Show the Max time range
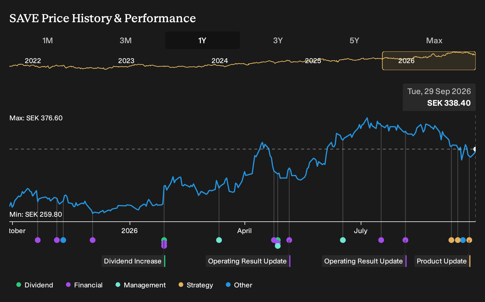The width and height of the screenshot is (485, 302). click(x=434, y=40)
